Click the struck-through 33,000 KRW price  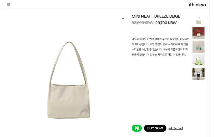click(143, 23)
